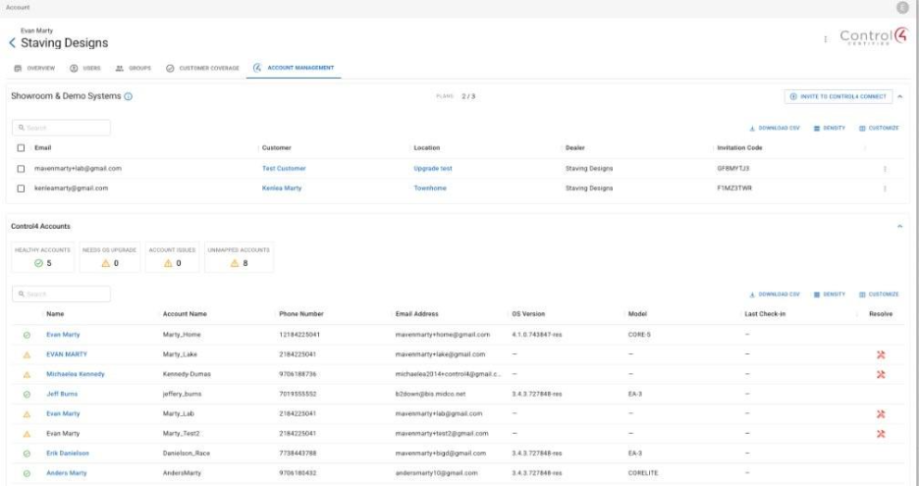Viewport: 919px width, 486px height.
Task: Customize columns of Control4 Accounts table
Action: (879, 295)
